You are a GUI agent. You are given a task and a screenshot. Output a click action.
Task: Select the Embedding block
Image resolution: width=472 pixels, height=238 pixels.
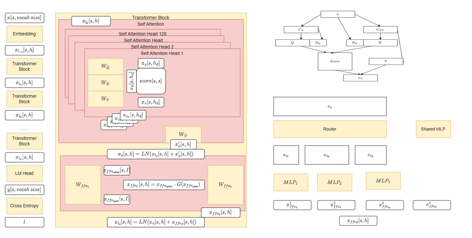coord(24,34)
